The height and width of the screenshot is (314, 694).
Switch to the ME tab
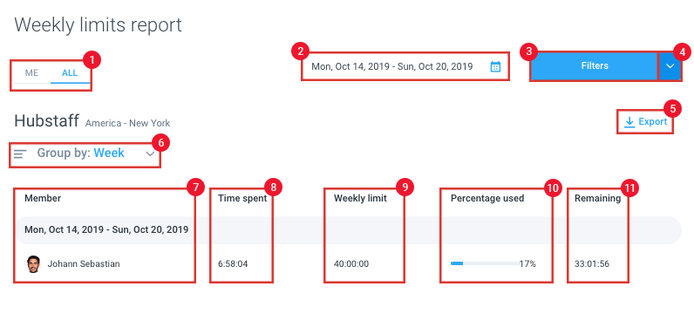click(x=32, y=73)
